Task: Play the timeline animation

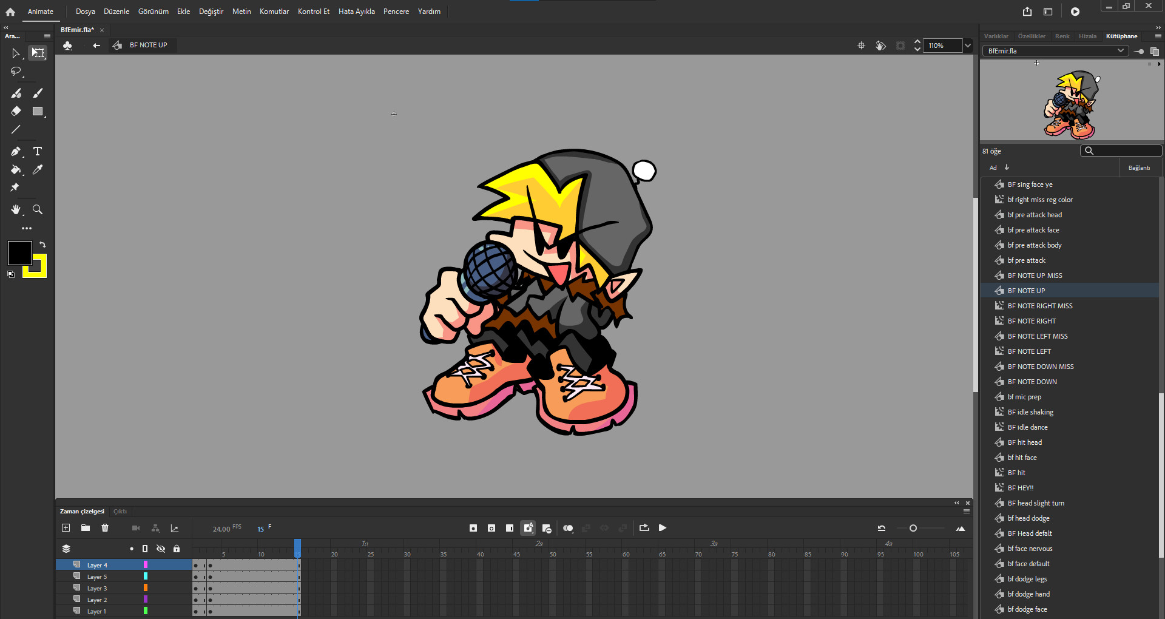Action: tap(663, 528)
